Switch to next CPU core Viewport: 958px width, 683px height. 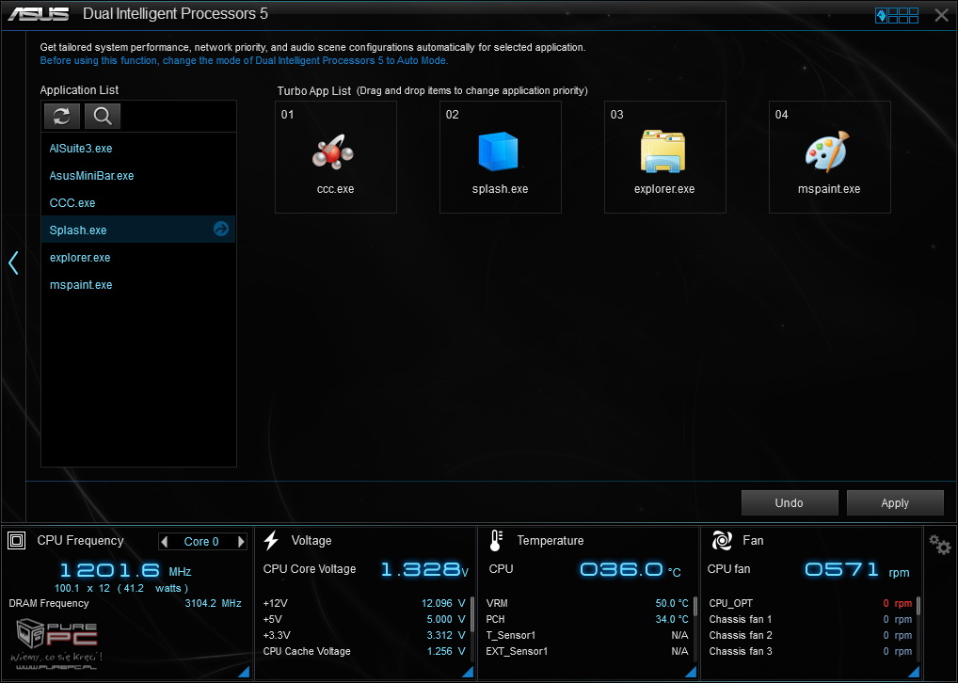click(241, 541)
